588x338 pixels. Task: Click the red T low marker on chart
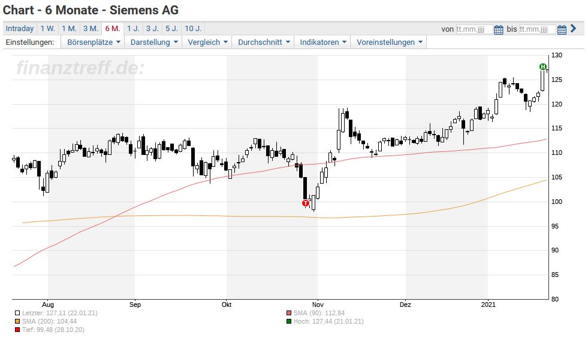[x=306, y=203]
